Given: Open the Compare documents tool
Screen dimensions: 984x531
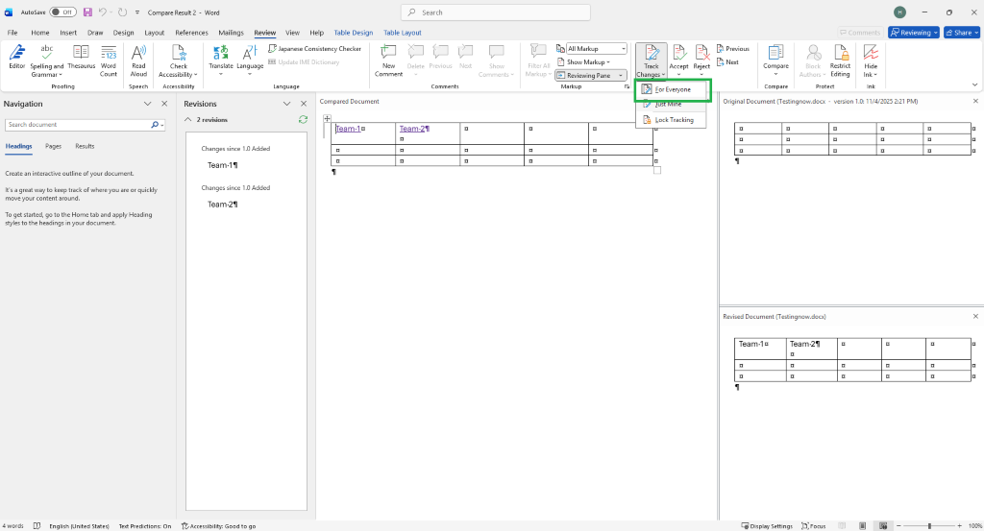Looking at the screenshot, I should tap(775, 60).
